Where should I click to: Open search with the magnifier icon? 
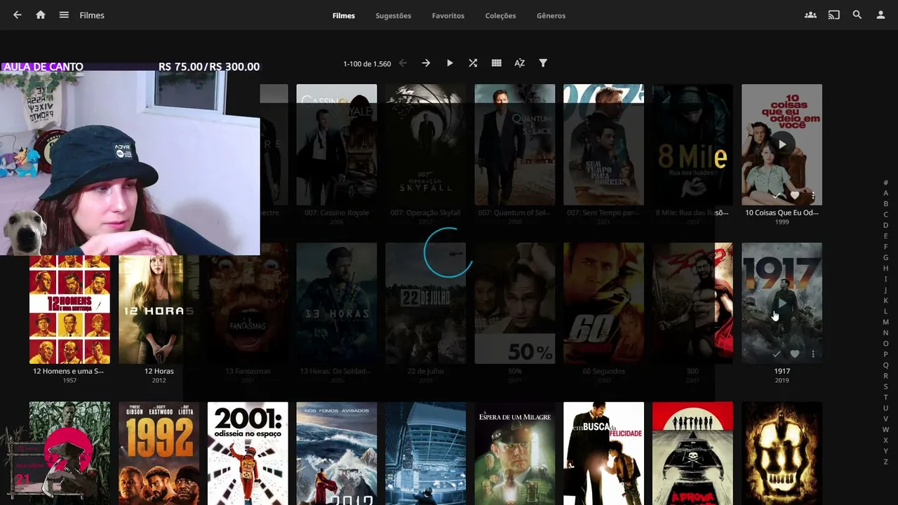pos(857,15)
